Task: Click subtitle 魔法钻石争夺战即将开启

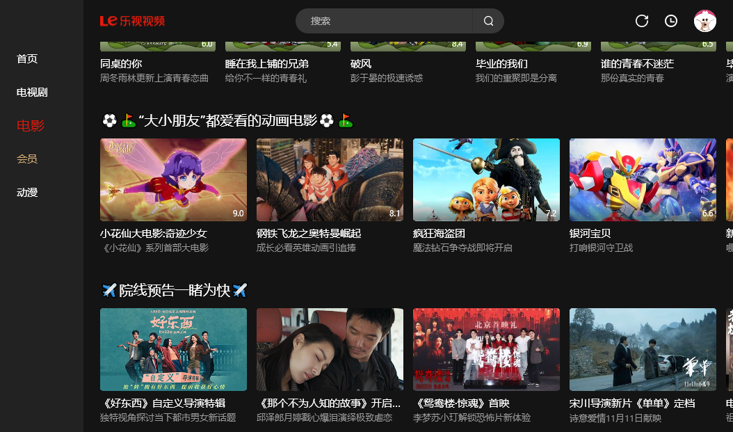Action: (462, 248)
